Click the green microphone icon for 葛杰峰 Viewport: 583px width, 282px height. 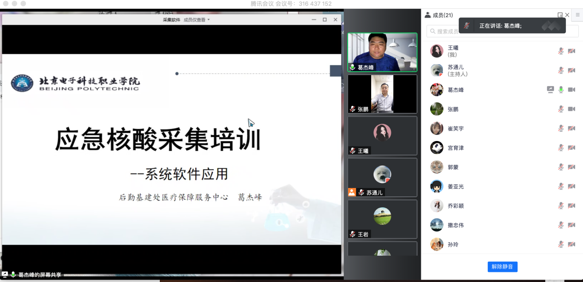pyautogui.click(x=561, y=90)
